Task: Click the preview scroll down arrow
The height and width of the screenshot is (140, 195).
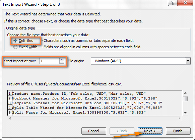Action: pos(185,113)
